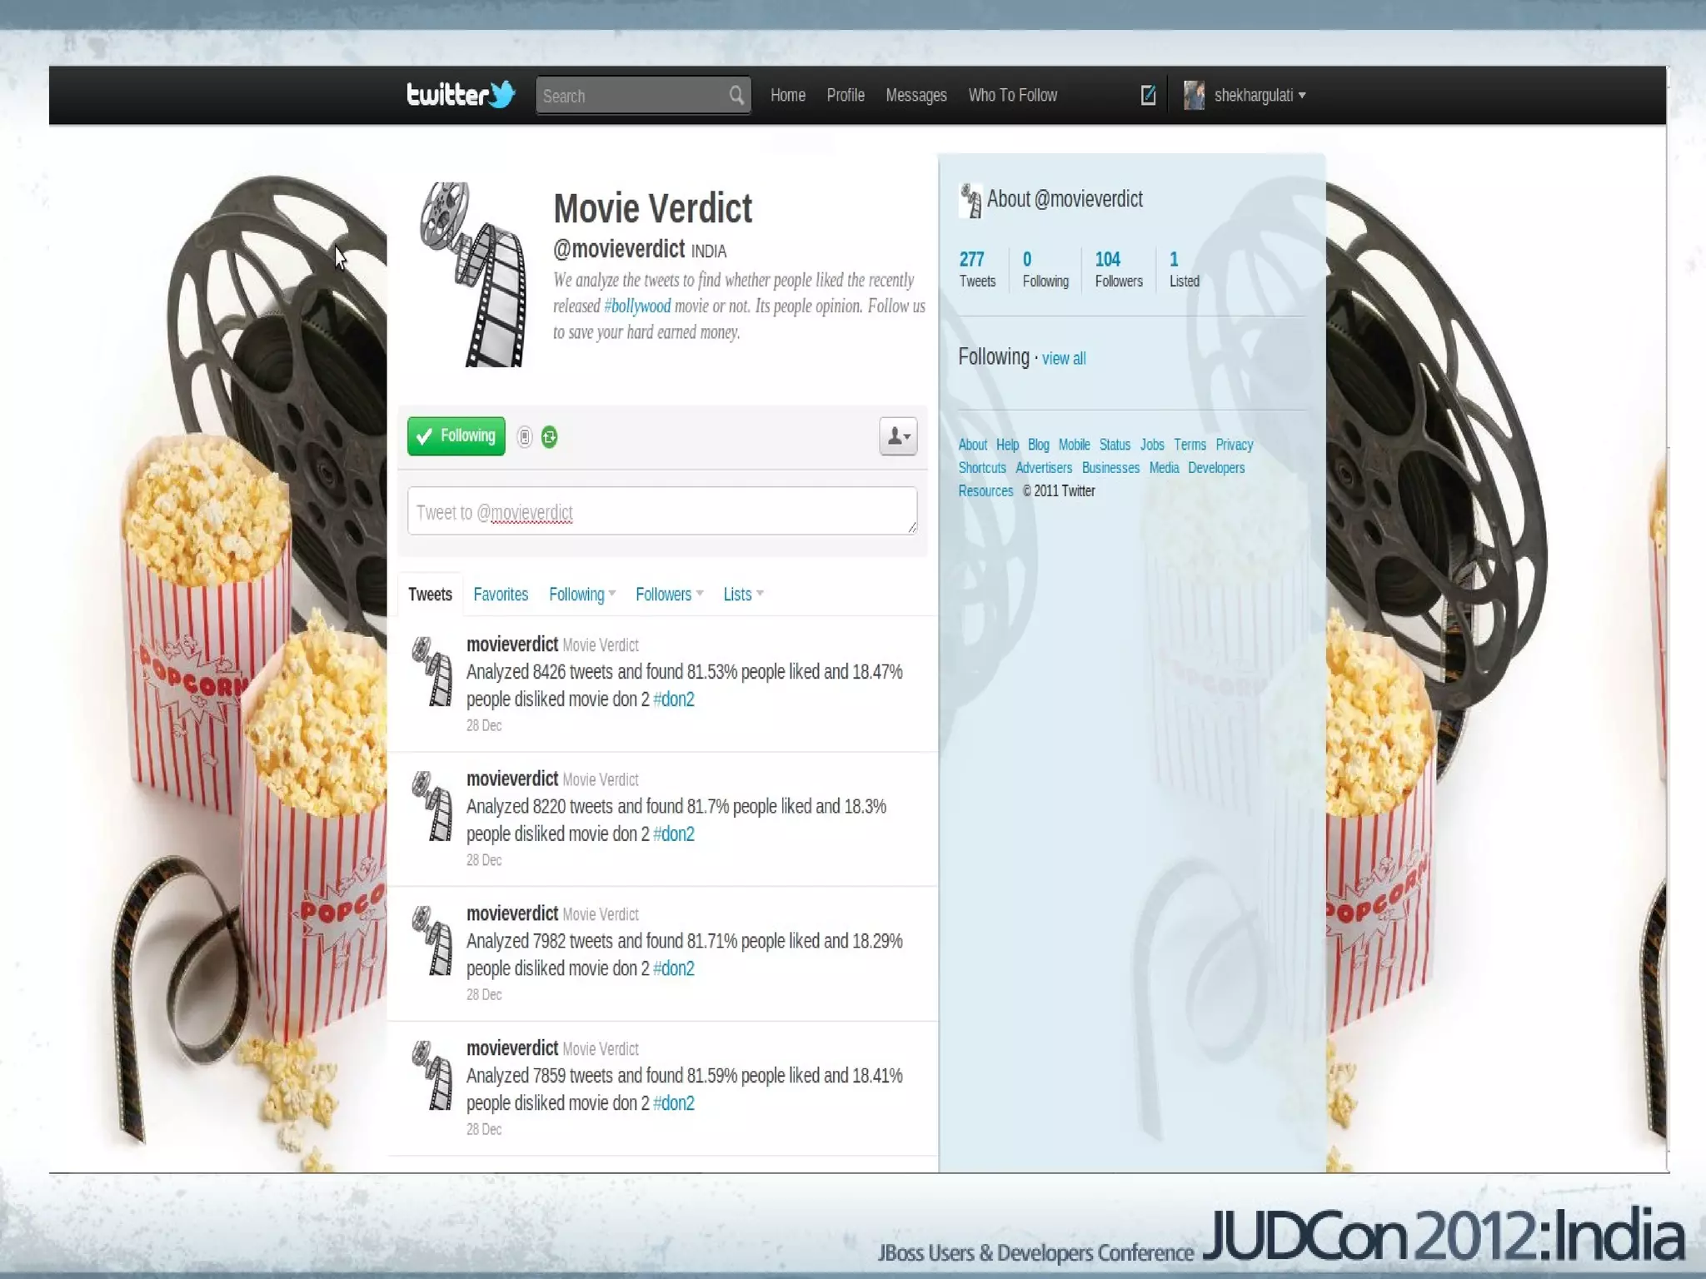
Task: Open the compose new tweet icon
Action: (1148, 95)
